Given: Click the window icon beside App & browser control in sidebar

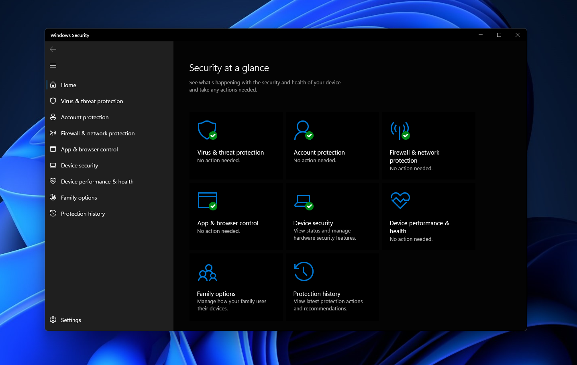Looking at the screenshot, I should coord(53,149).
